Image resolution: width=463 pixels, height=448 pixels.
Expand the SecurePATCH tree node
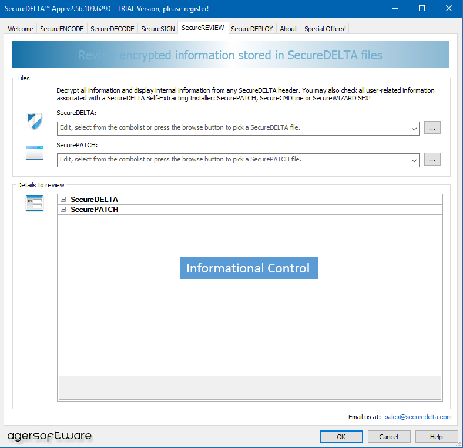click(x=63, y=210)
